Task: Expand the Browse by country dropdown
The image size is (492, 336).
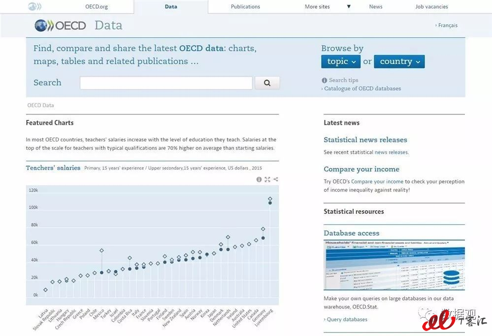Action: pos(399,61)
